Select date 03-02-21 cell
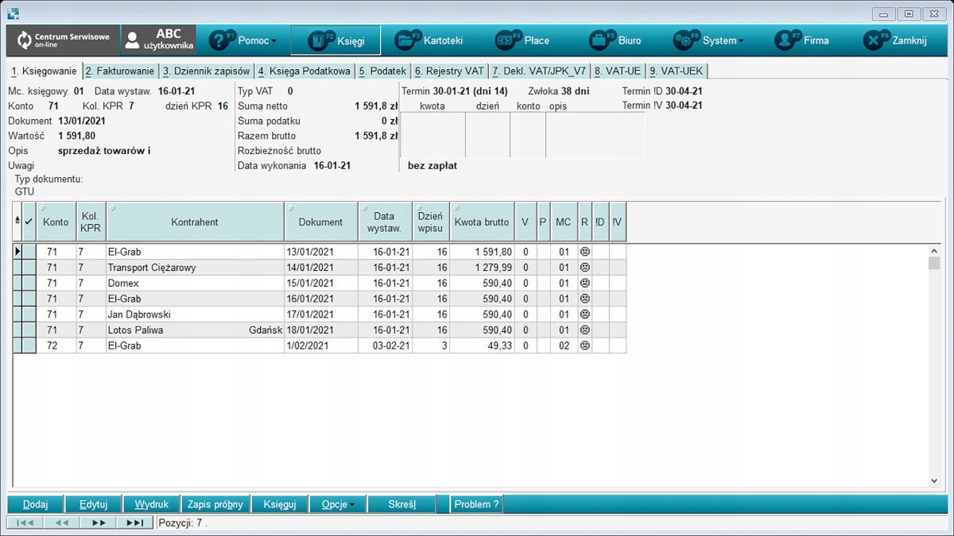 click(x=385, y=345)
